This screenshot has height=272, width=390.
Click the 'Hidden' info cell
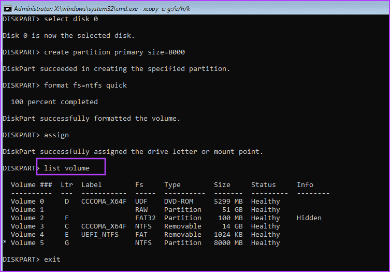pyautogui.click(x=309, y=218)
